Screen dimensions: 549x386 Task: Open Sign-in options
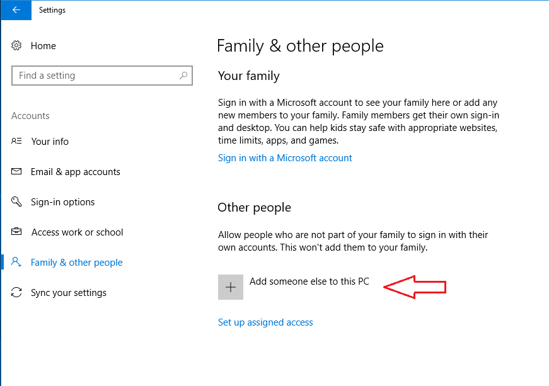(x=62, y=202)
